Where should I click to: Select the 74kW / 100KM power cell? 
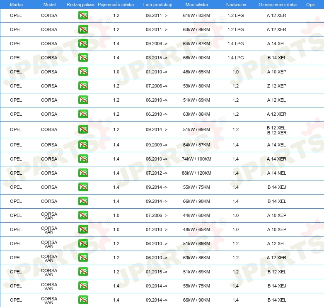click(196, 159)
